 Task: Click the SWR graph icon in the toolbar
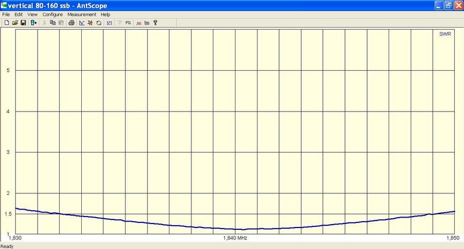click(82, 23)
